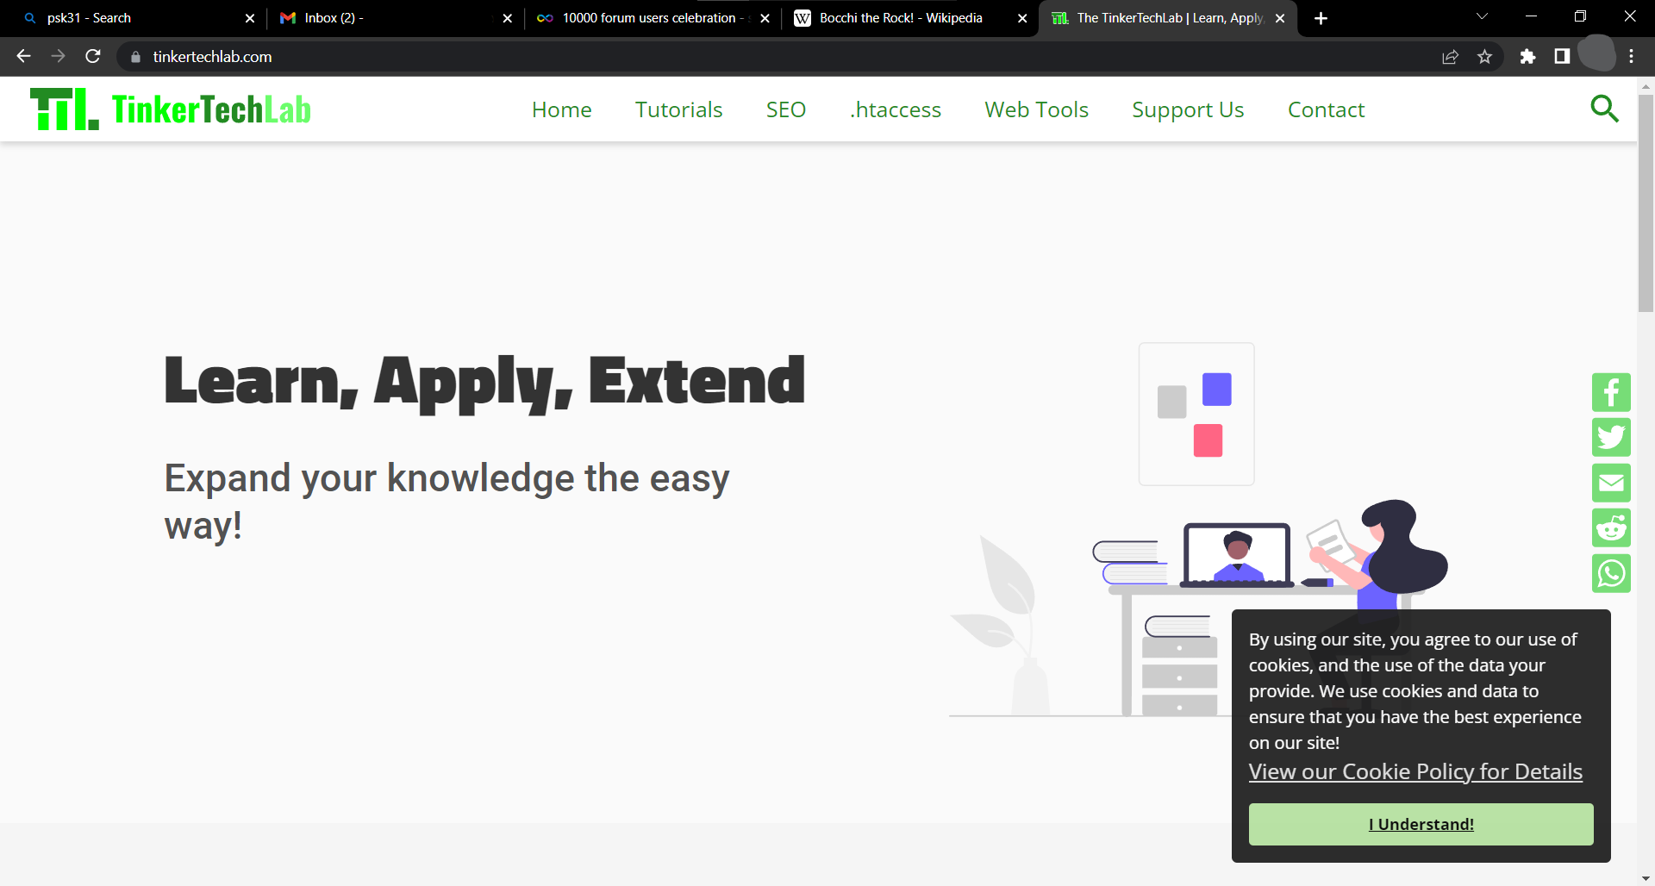1655x886 pixels.
Task: Open View our Cookie Policy link
Action: [1415, 771]
